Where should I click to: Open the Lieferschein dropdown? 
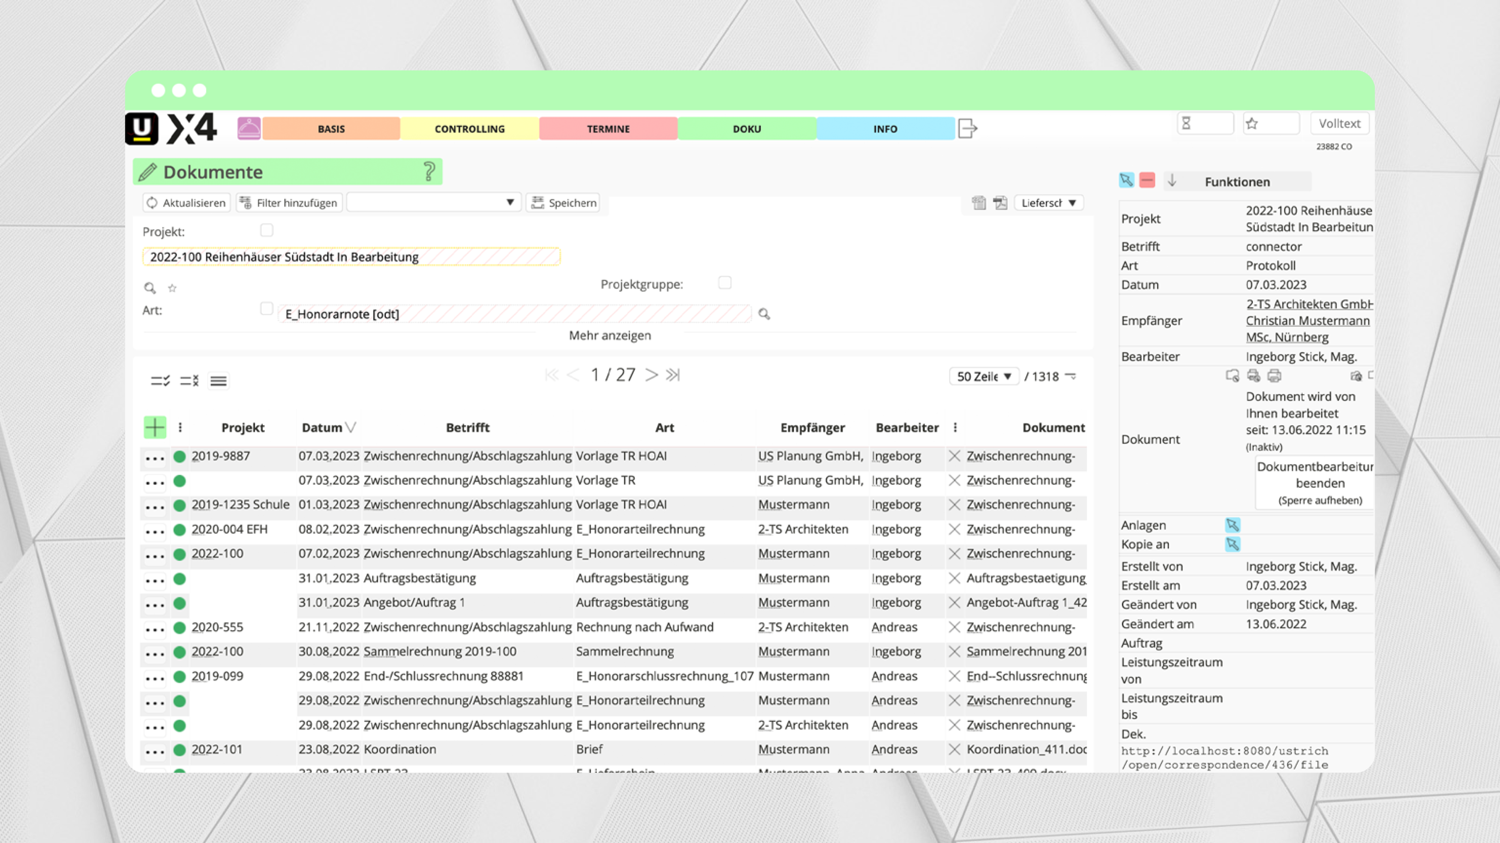pyautogui.click(x=1048, y=202)
